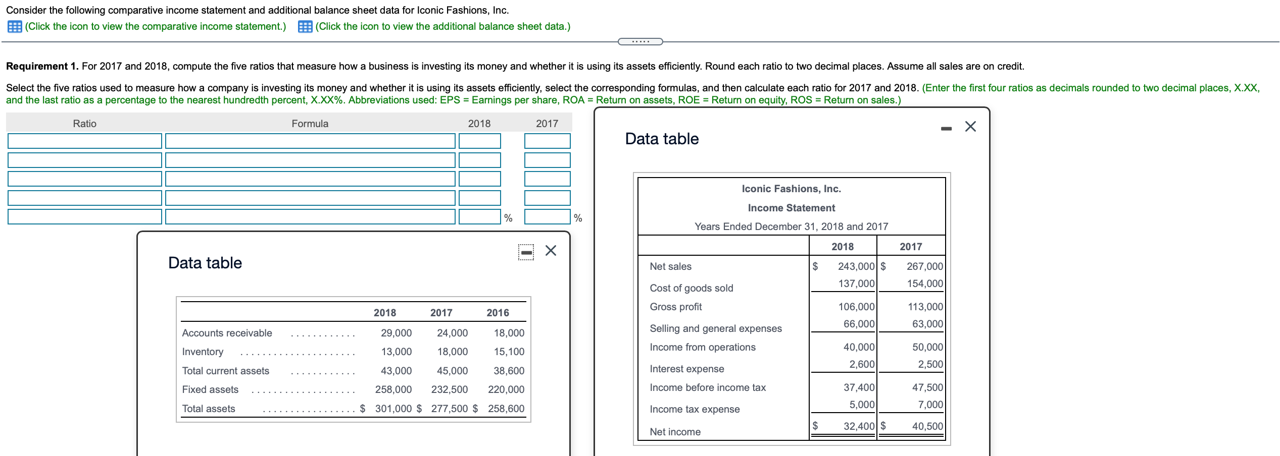Click the second row Ratio field
Image resolution: width=1280 pixels, height=456 pixels.
tap(84, 160)
